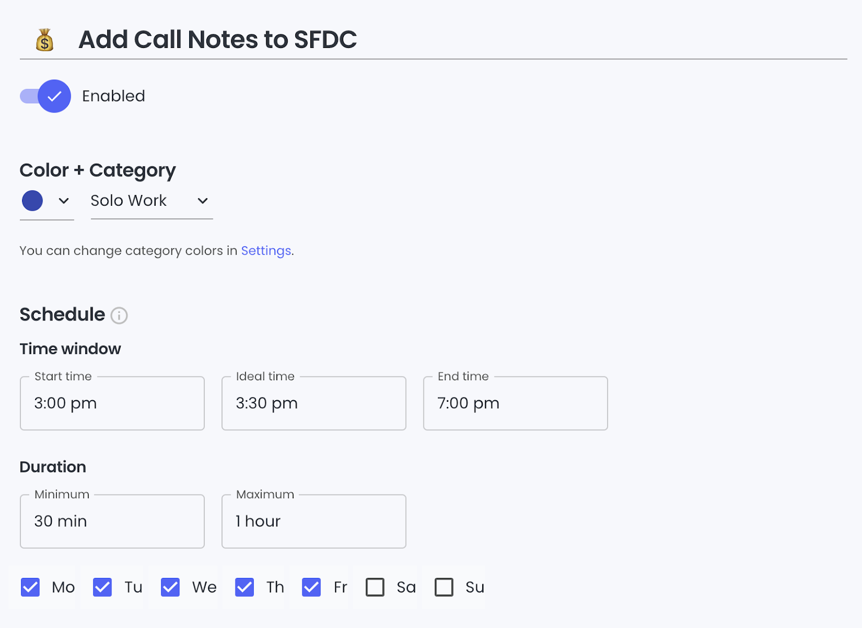Uncheck the Friday checkbox
862x628 pixels.
tap(311, 587)
